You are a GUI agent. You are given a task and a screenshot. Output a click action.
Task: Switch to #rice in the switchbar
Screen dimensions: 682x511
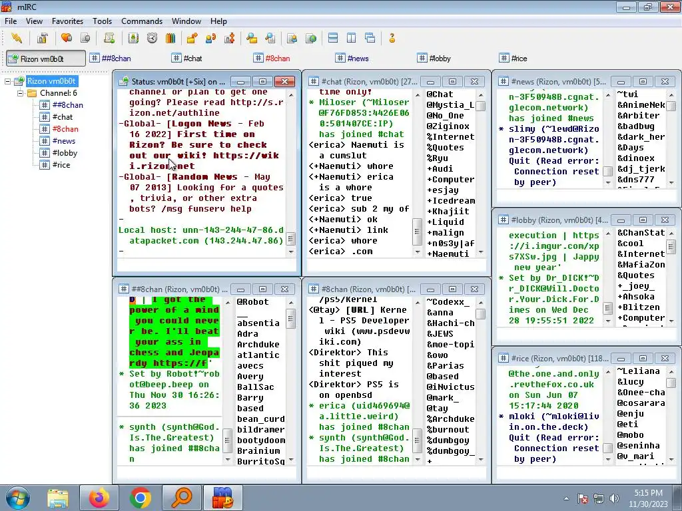[513, 59]
